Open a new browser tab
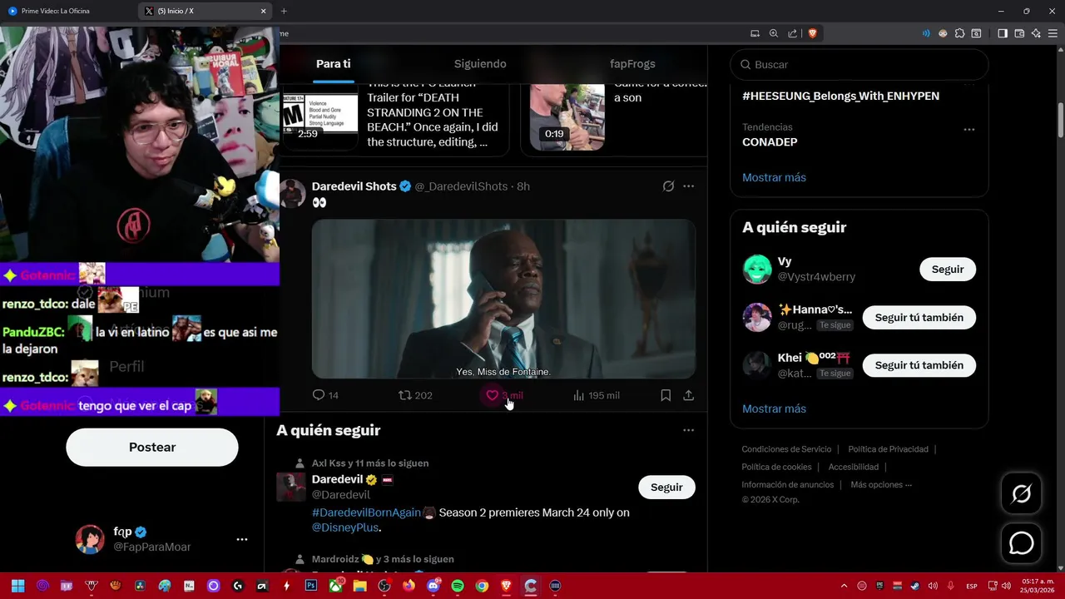This screenshot has height=599, width=1065. [x=284, y=11]
